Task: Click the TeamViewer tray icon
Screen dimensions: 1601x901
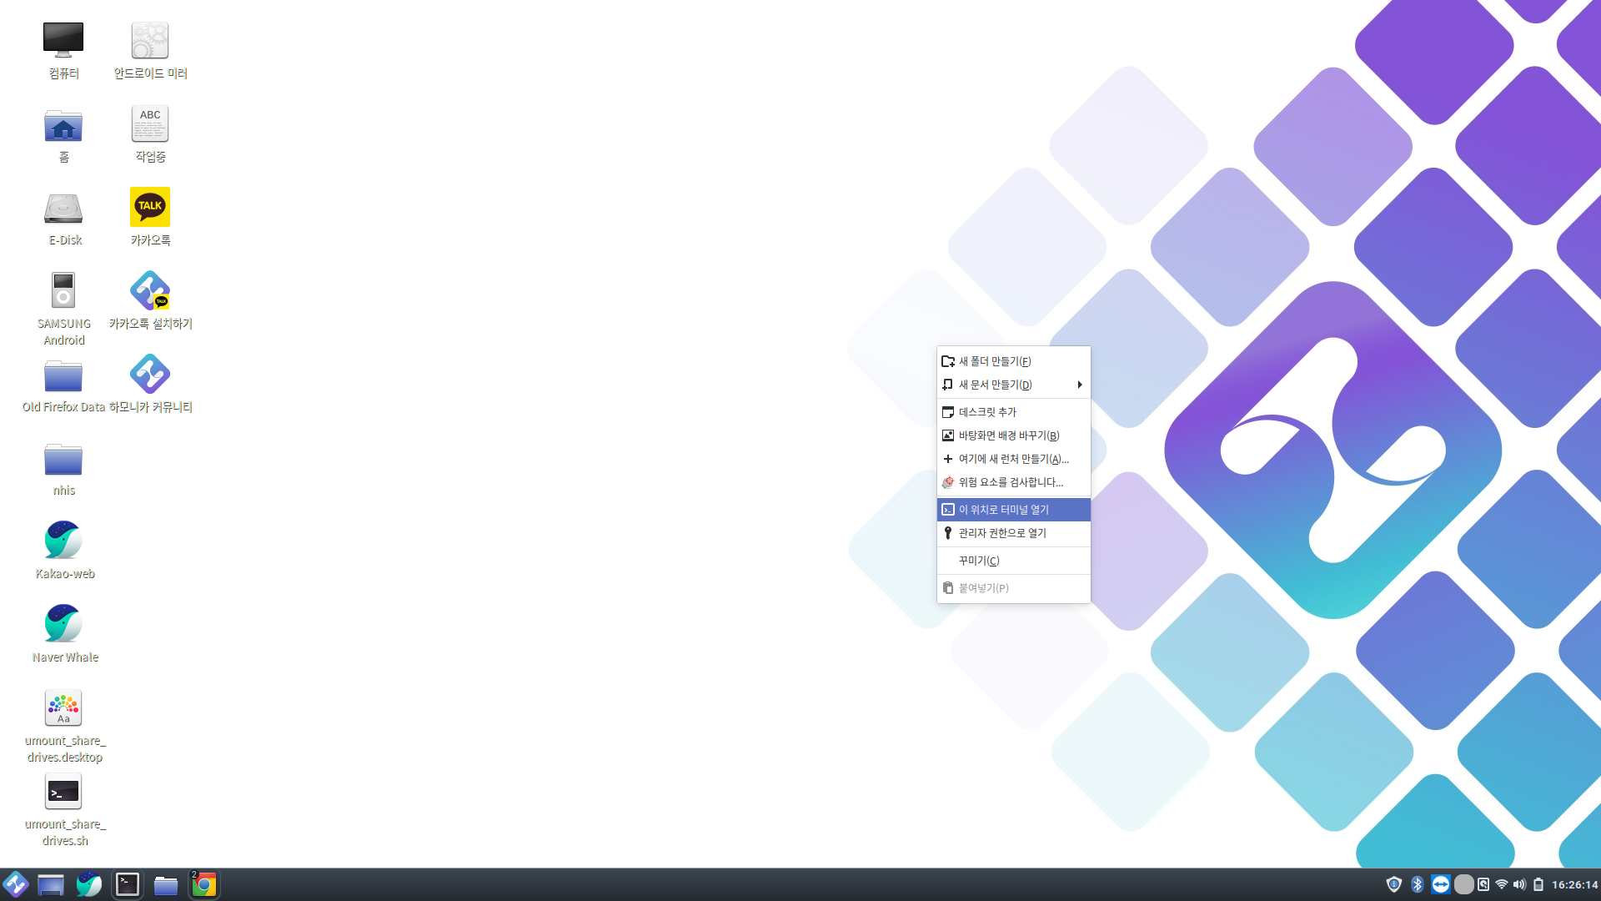Action: (1440, 884)
